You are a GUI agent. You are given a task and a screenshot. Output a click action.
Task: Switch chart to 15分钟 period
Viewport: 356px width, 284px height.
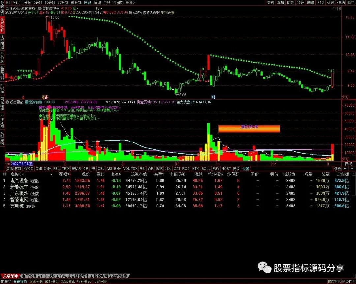point(50,3)
